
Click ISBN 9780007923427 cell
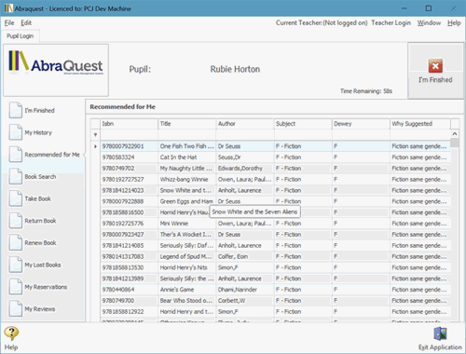click(x=130, y=235)
